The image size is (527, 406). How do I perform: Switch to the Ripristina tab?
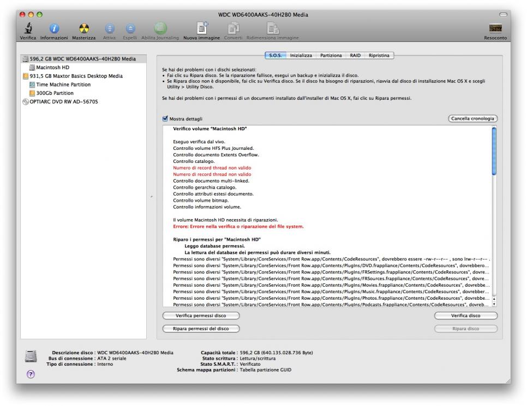tap(379, 56)
